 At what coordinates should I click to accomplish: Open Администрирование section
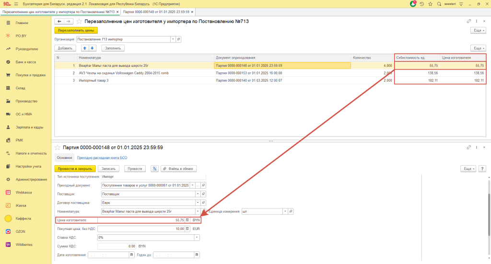31,180
